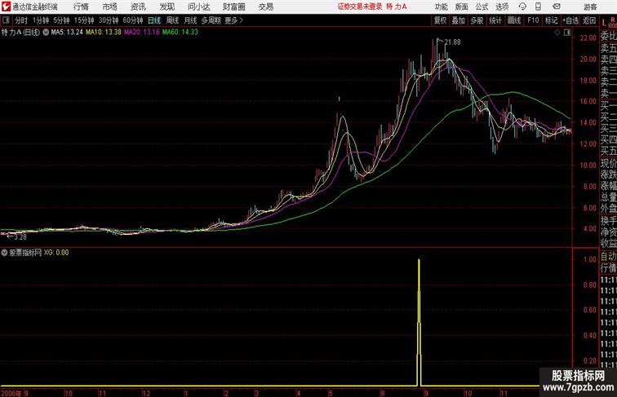The width and height of the screenshot is (617, 397).
Task: Switch to the 15分钟 period
Action: [84, 20]
